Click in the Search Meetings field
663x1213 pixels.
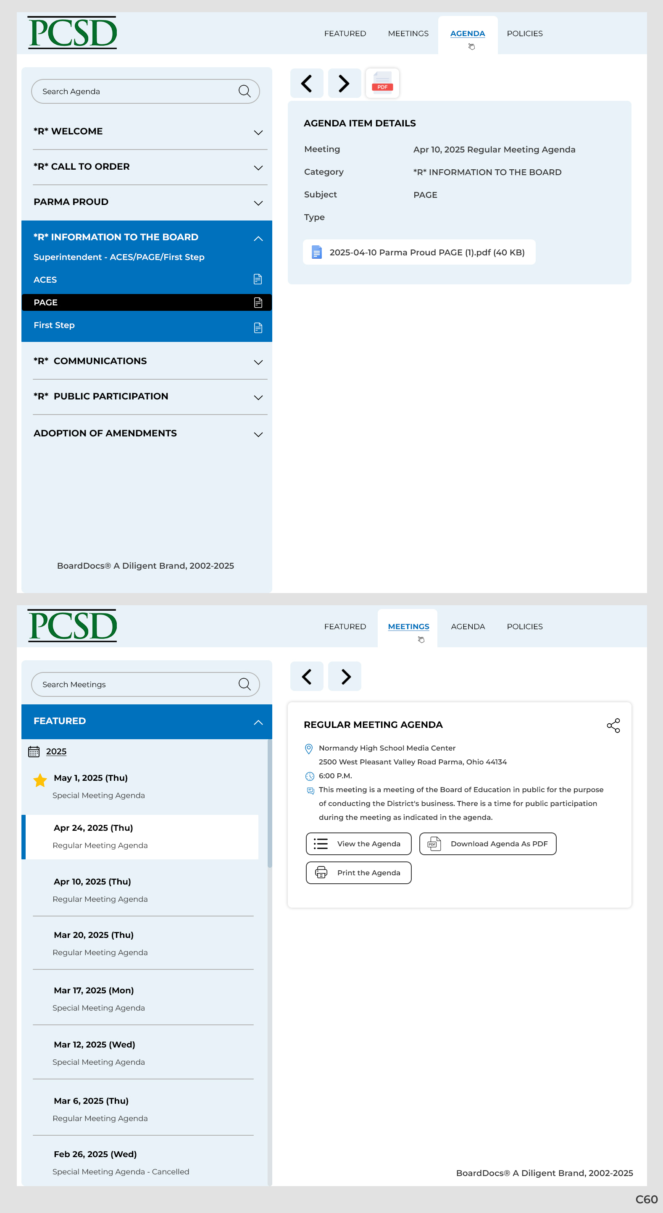tap(145, 684)
